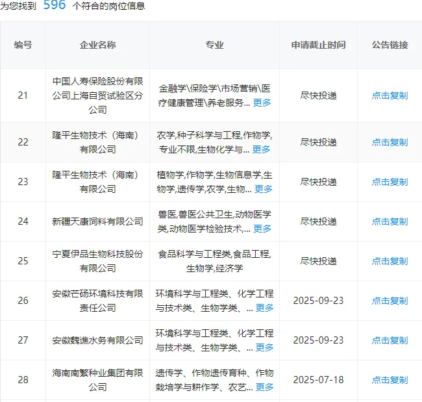The width and height of the screenshot is (422, 402).
Task: Select 专业 column header
Action: (214, 45)
